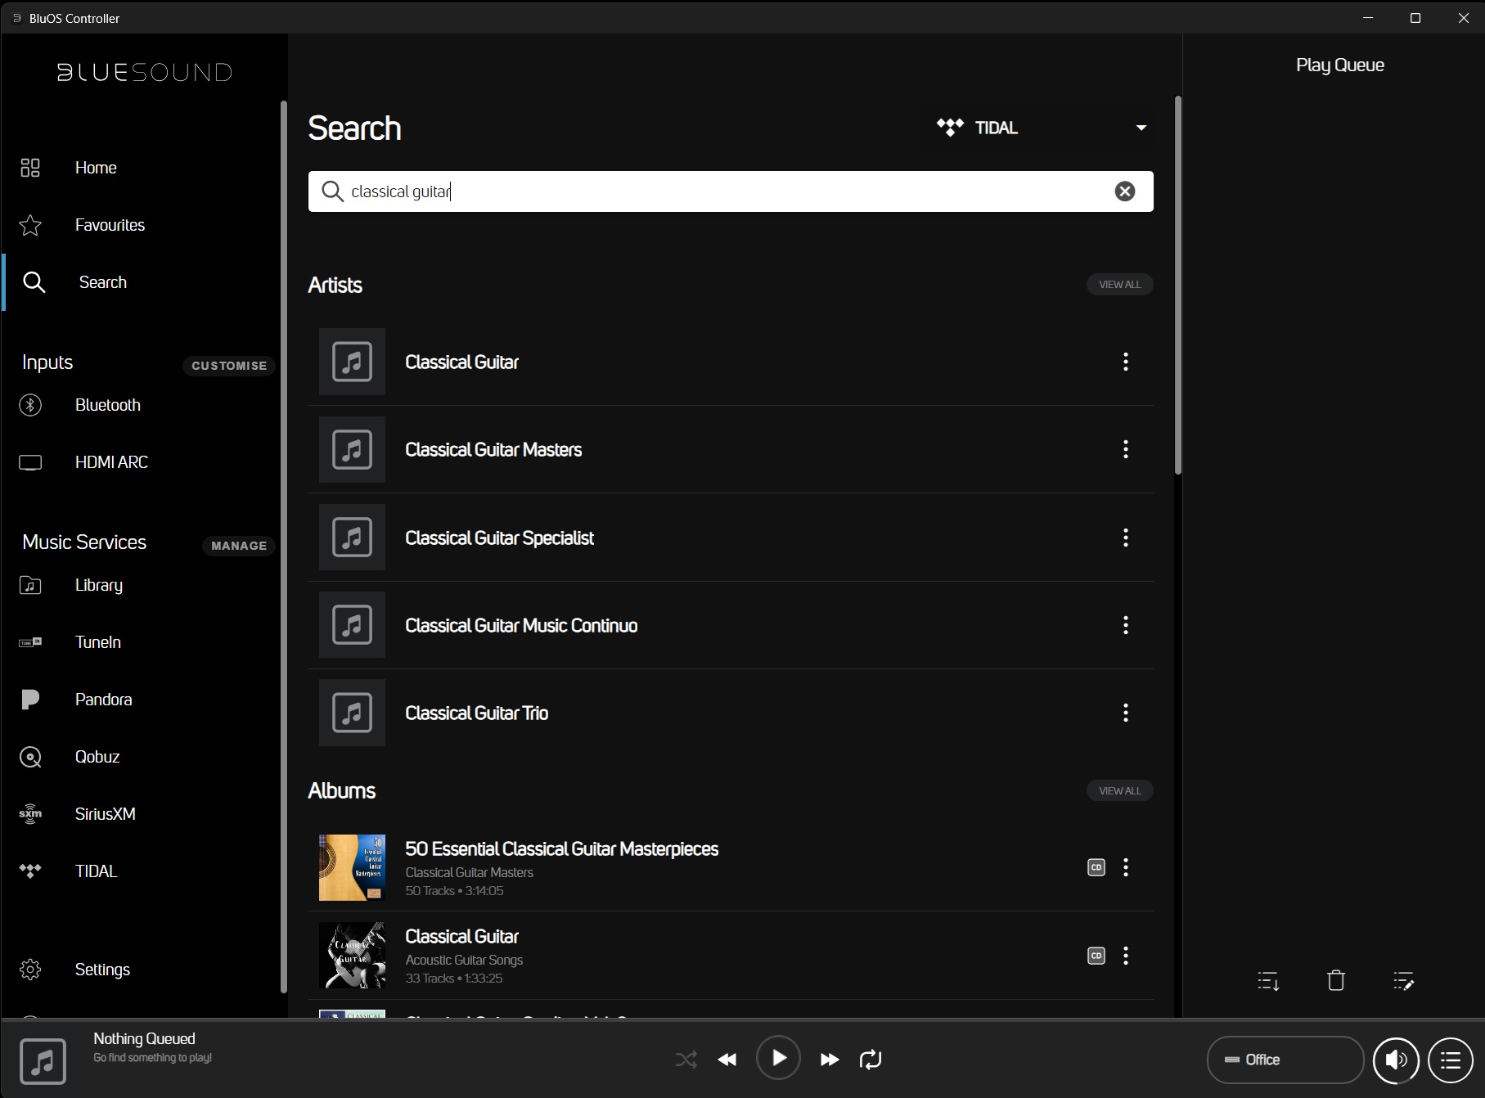The width and height of the screenshot is (1485, 1098).
Task: Toggle shuffle mode
Action: click(x=686, y=1060)
